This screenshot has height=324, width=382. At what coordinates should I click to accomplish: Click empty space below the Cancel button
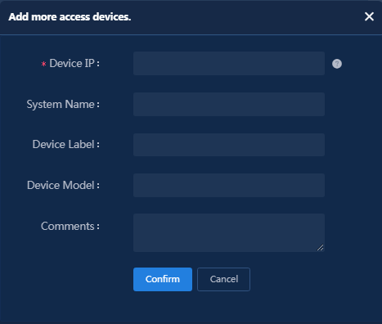223,307
